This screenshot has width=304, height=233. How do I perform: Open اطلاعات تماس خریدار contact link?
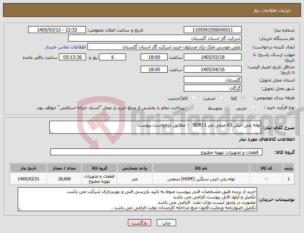click(x=66, y=47)
